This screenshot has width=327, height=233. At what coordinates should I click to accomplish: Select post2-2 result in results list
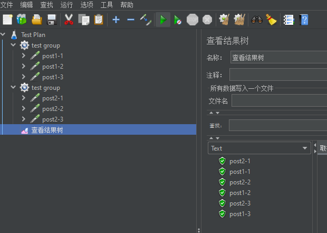point(240,182)
